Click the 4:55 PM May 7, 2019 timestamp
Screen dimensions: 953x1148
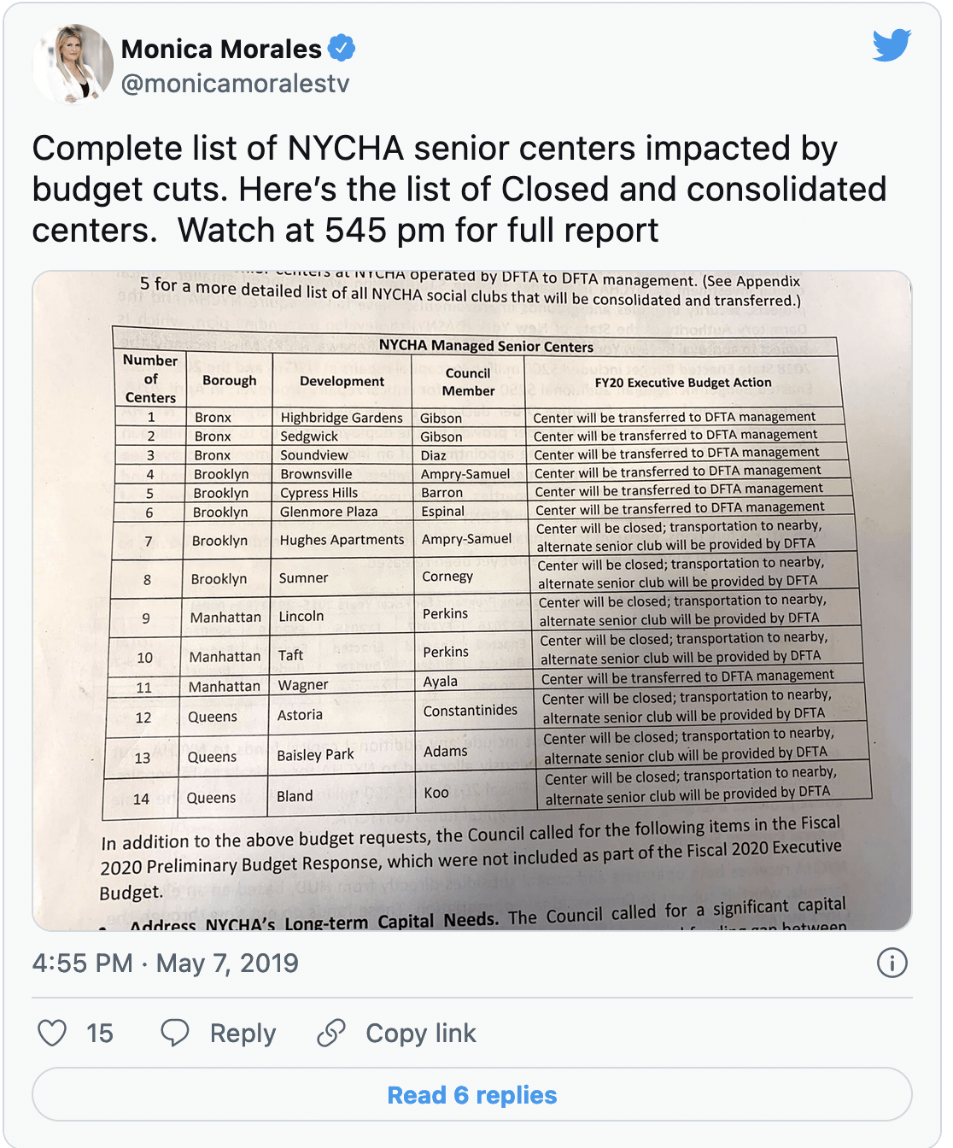(x=166, y=963)
